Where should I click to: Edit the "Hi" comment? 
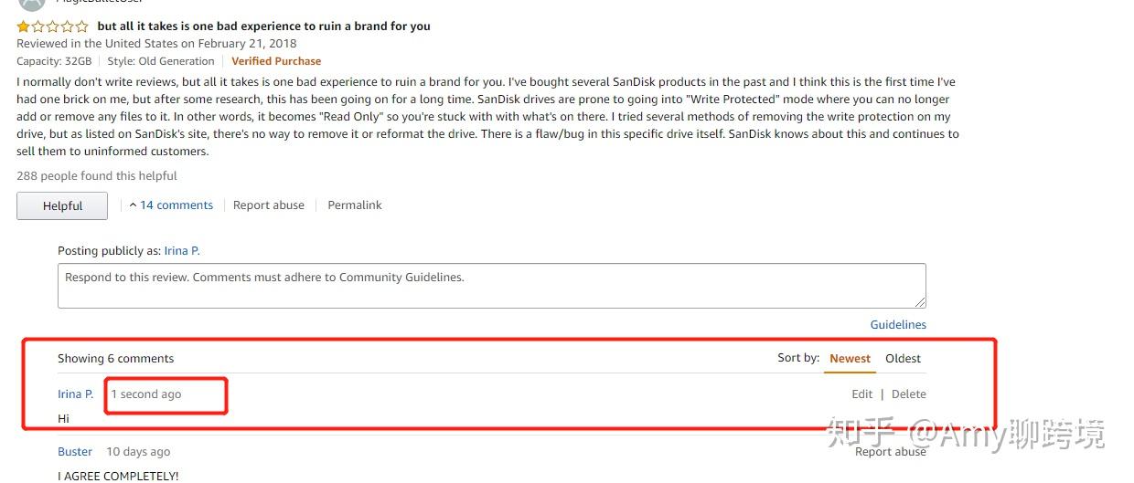(862, 394)
